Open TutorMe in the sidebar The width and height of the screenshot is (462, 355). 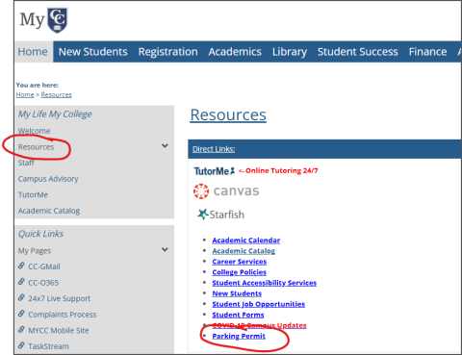coord(33,194)
